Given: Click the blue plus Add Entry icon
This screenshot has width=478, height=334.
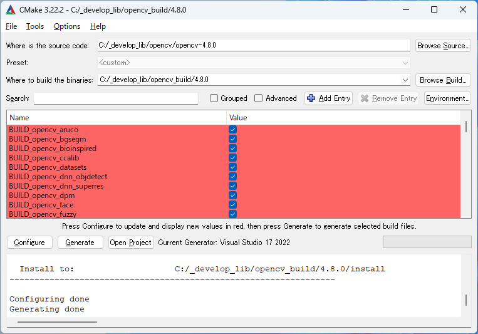Looking at the screenshot, I should pyautogui.click(x=311, y=98).
